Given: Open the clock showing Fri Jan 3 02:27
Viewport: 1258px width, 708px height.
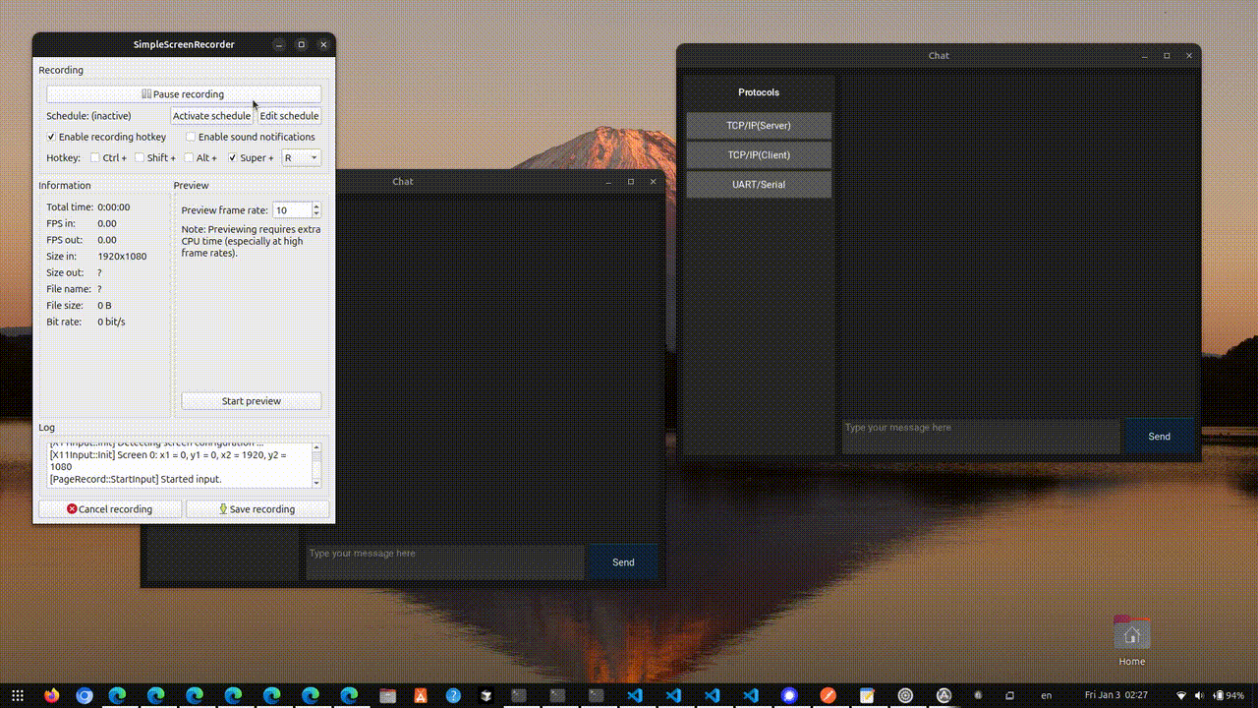Looking at the screenshot, I should (1116, 695).
